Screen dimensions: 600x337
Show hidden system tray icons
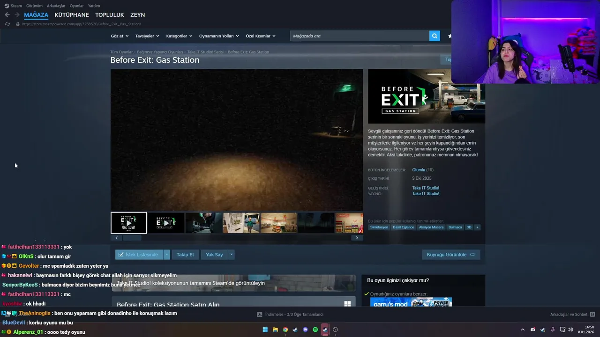(523, 330)
